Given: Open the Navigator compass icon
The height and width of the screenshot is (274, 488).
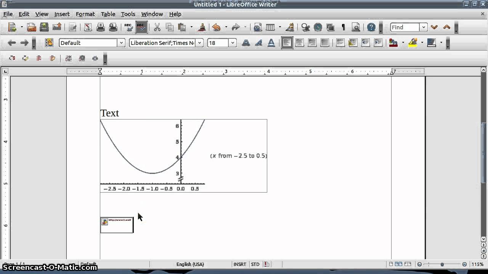Looking at the screenshot, I should (x=318, y=27).
